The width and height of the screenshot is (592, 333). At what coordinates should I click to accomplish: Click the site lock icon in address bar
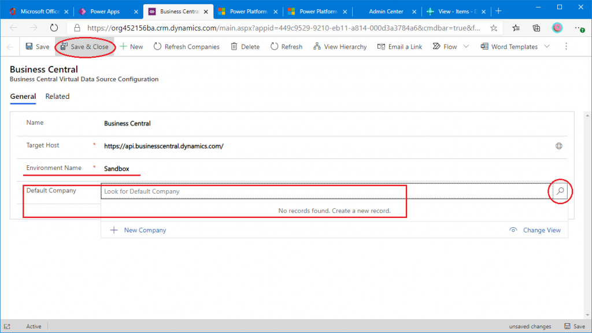tap(77, 28)
